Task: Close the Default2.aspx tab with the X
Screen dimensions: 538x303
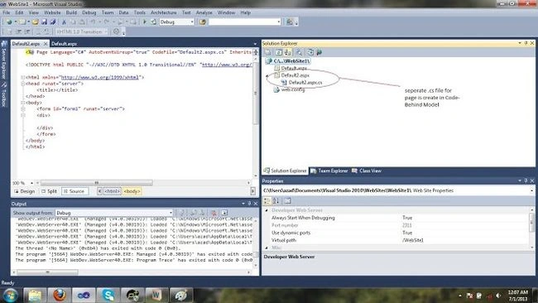Action: pos(46,44)
